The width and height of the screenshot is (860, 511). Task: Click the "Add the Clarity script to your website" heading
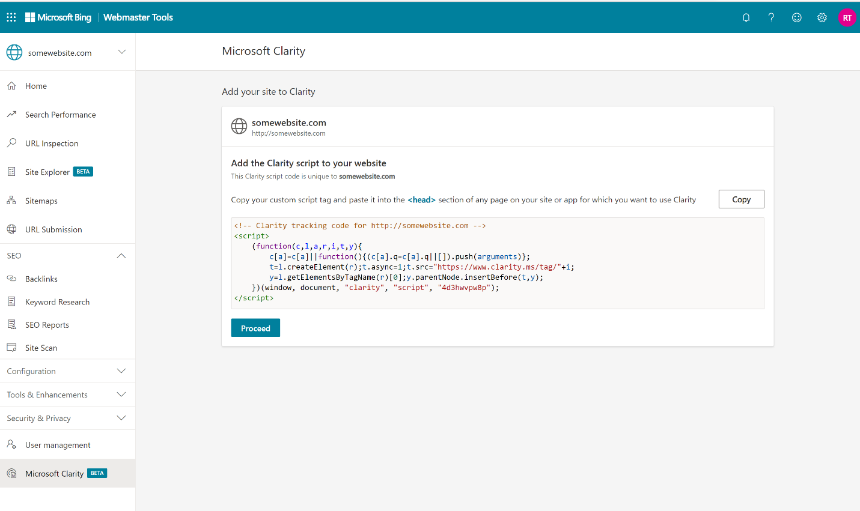pyautogui.click(x=308, y=163)
